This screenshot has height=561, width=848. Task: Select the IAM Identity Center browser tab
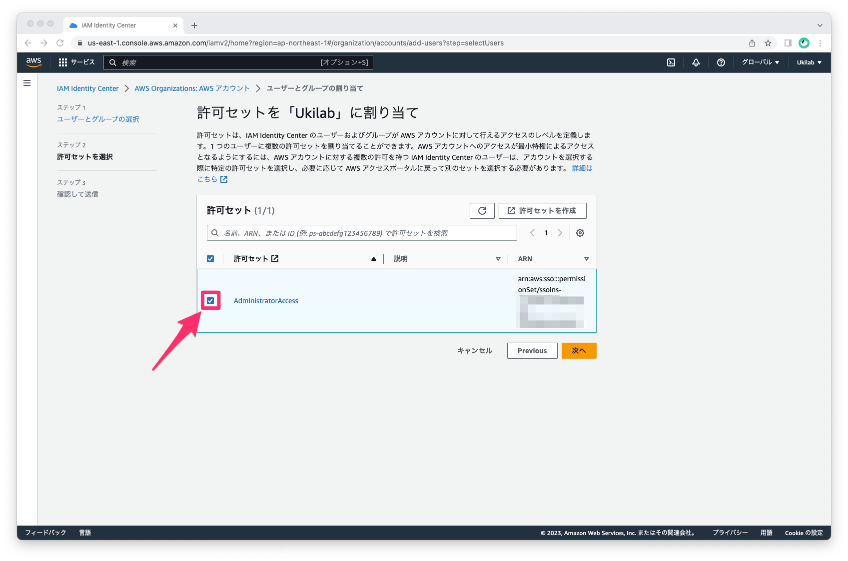click(123, 25)
